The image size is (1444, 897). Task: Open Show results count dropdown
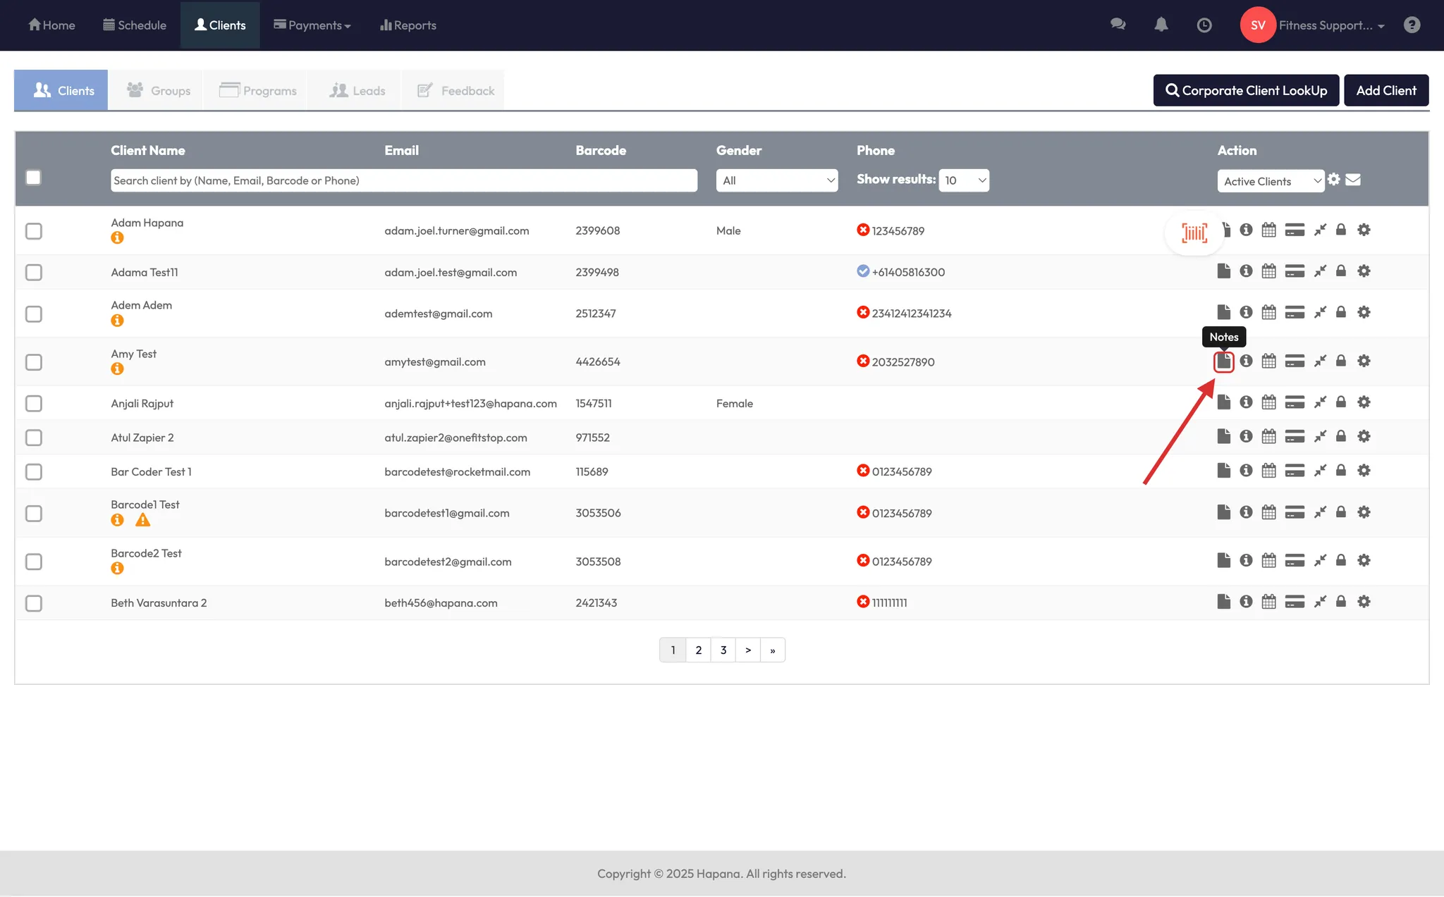963,180
